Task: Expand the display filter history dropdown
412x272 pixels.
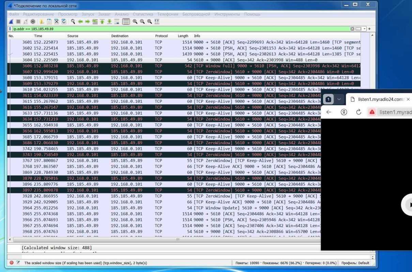Action: 365,29
